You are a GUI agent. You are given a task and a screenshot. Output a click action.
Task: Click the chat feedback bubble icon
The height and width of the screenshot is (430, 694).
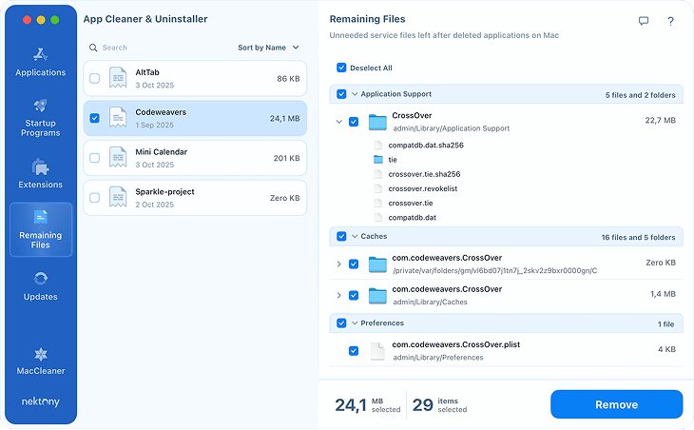pyautogui.click(x=644, y=21)
